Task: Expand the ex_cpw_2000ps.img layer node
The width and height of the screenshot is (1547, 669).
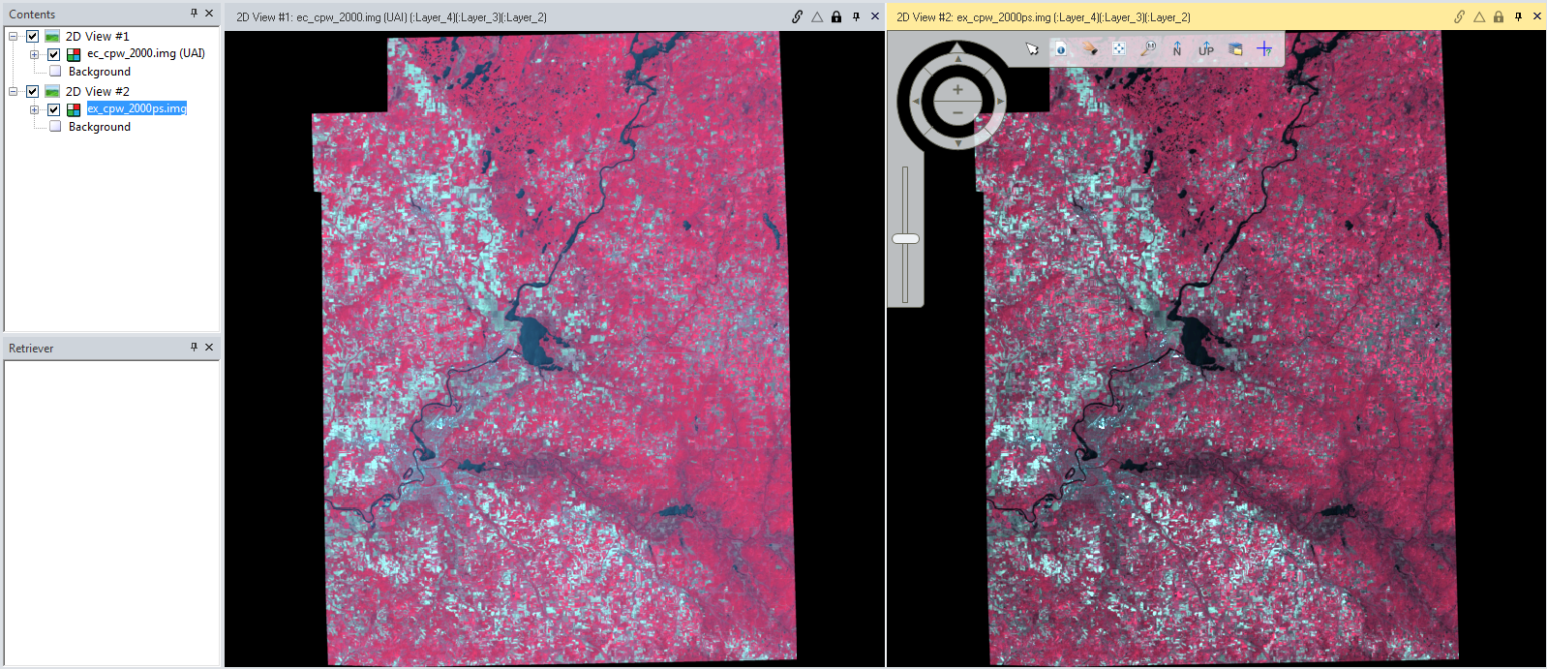Action: pyautogui.click(x=35, y=109)
